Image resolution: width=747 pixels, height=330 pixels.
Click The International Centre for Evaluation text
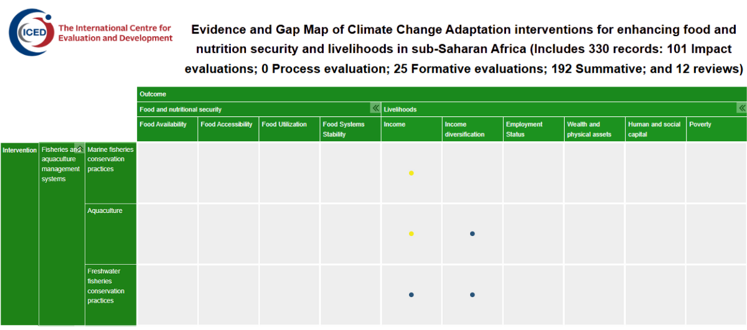click(x=115, y=33)
